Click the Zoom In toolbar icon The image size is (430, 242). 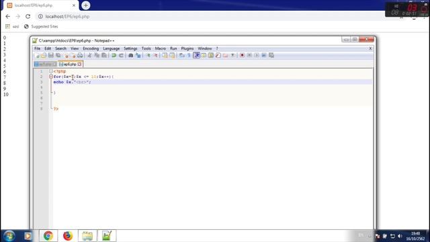[148, 55]
